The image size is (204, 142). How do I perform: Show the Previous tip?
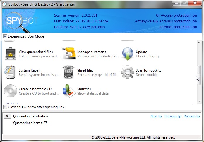[173, 116]
